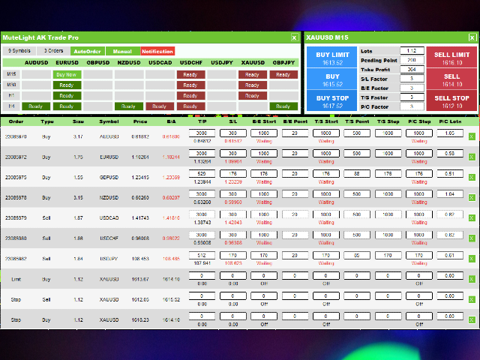This screenshot has height=360, width=480.
Task: Close the XAUUSD M15 panel
Action: pos(472,37)
